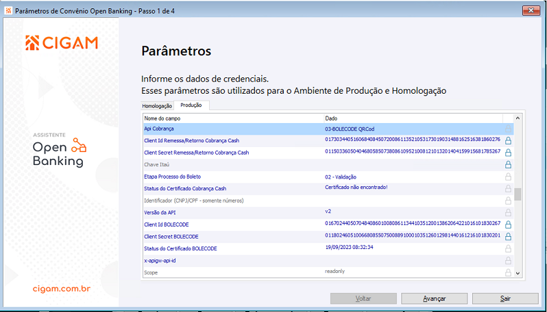Select the x-apigw-api-id field
This screenshot has height=312, width=547.
point(160,261)
